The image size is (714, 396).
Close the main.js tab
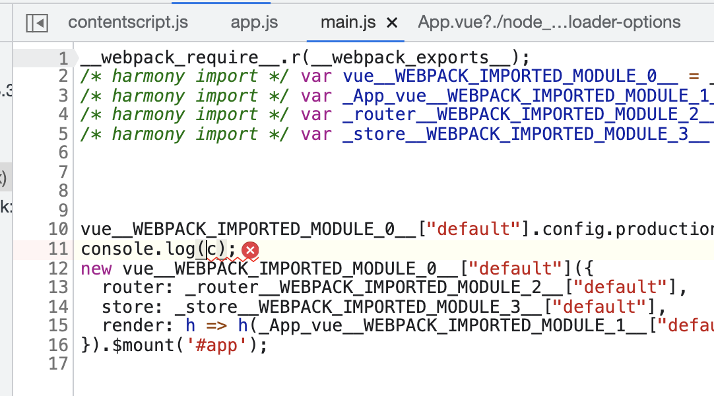click(x=392, y=22)
